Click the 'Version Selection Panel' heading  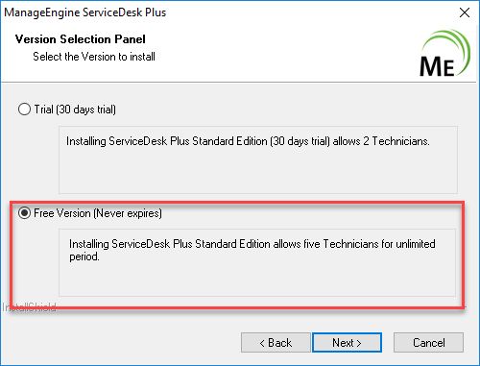coord(81,39)
